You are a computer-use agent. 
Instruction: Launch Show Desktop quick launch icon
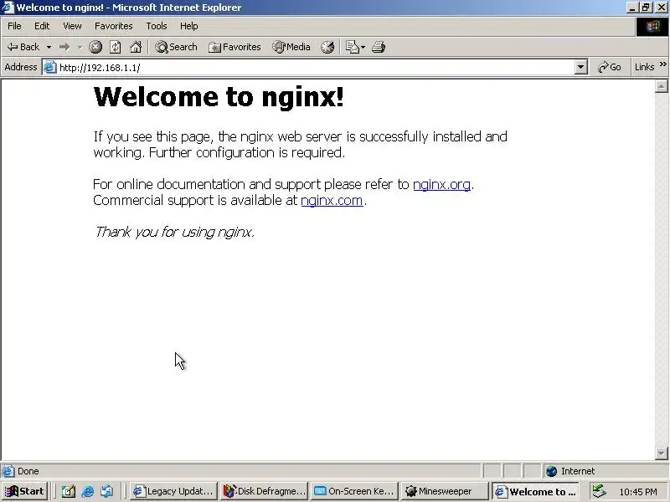(69, 491)
